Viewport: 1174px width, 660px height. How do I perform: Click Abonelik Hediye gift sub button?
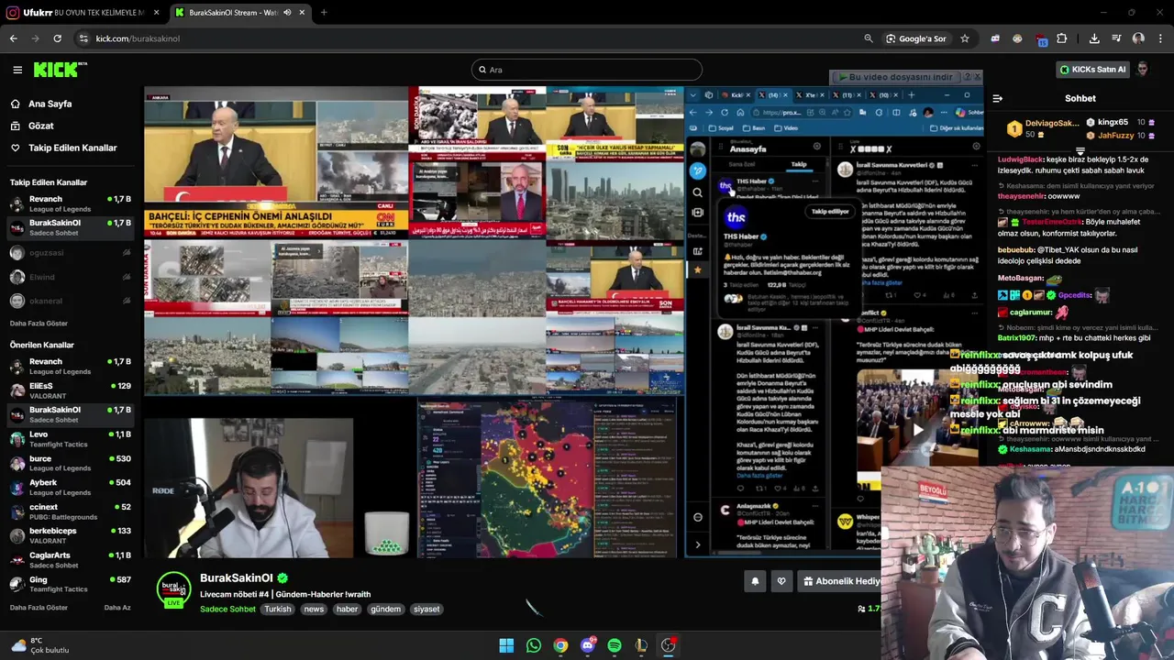coord(839,581)
